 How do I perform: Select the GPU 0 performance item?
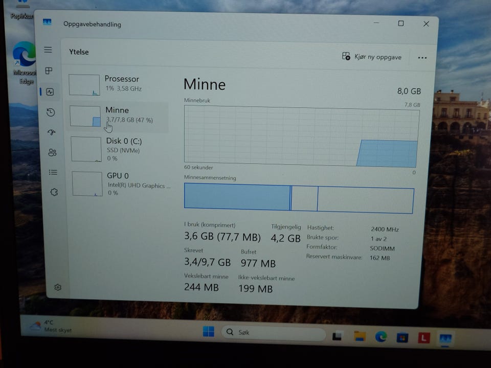pyautogui.click(x=121, y=183)
